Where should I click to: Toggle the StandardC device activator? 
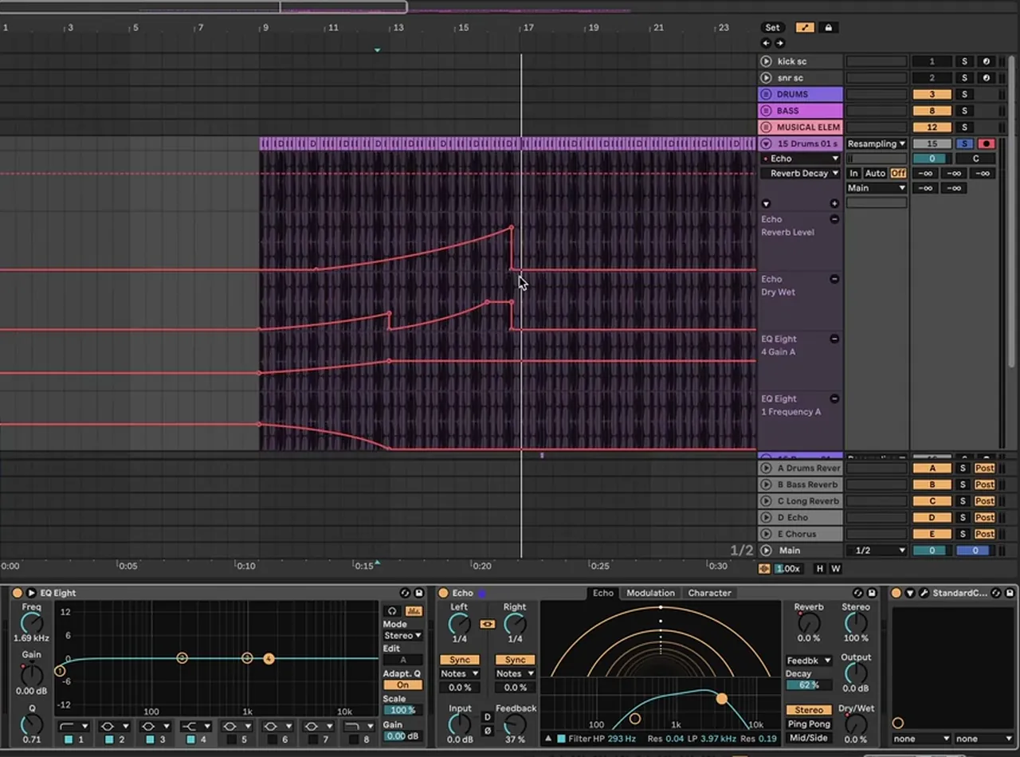pyautogui.click(x=896, y=593)
